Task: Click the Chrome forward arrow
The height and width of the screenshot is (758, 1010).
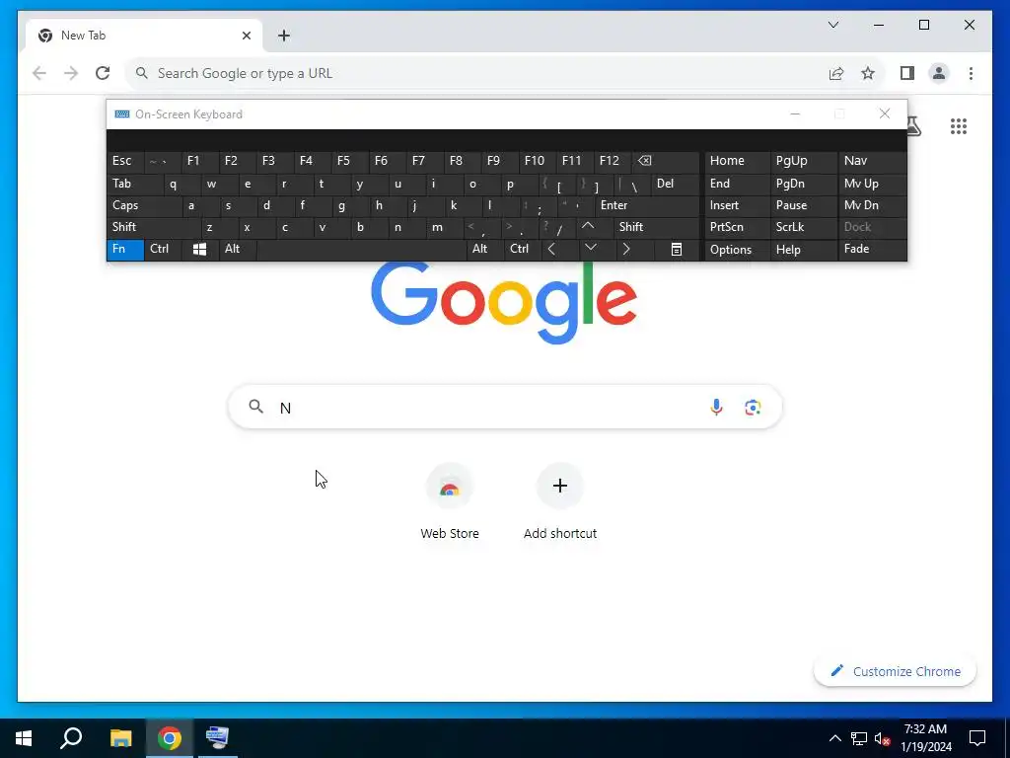Action: pos(71,73)
